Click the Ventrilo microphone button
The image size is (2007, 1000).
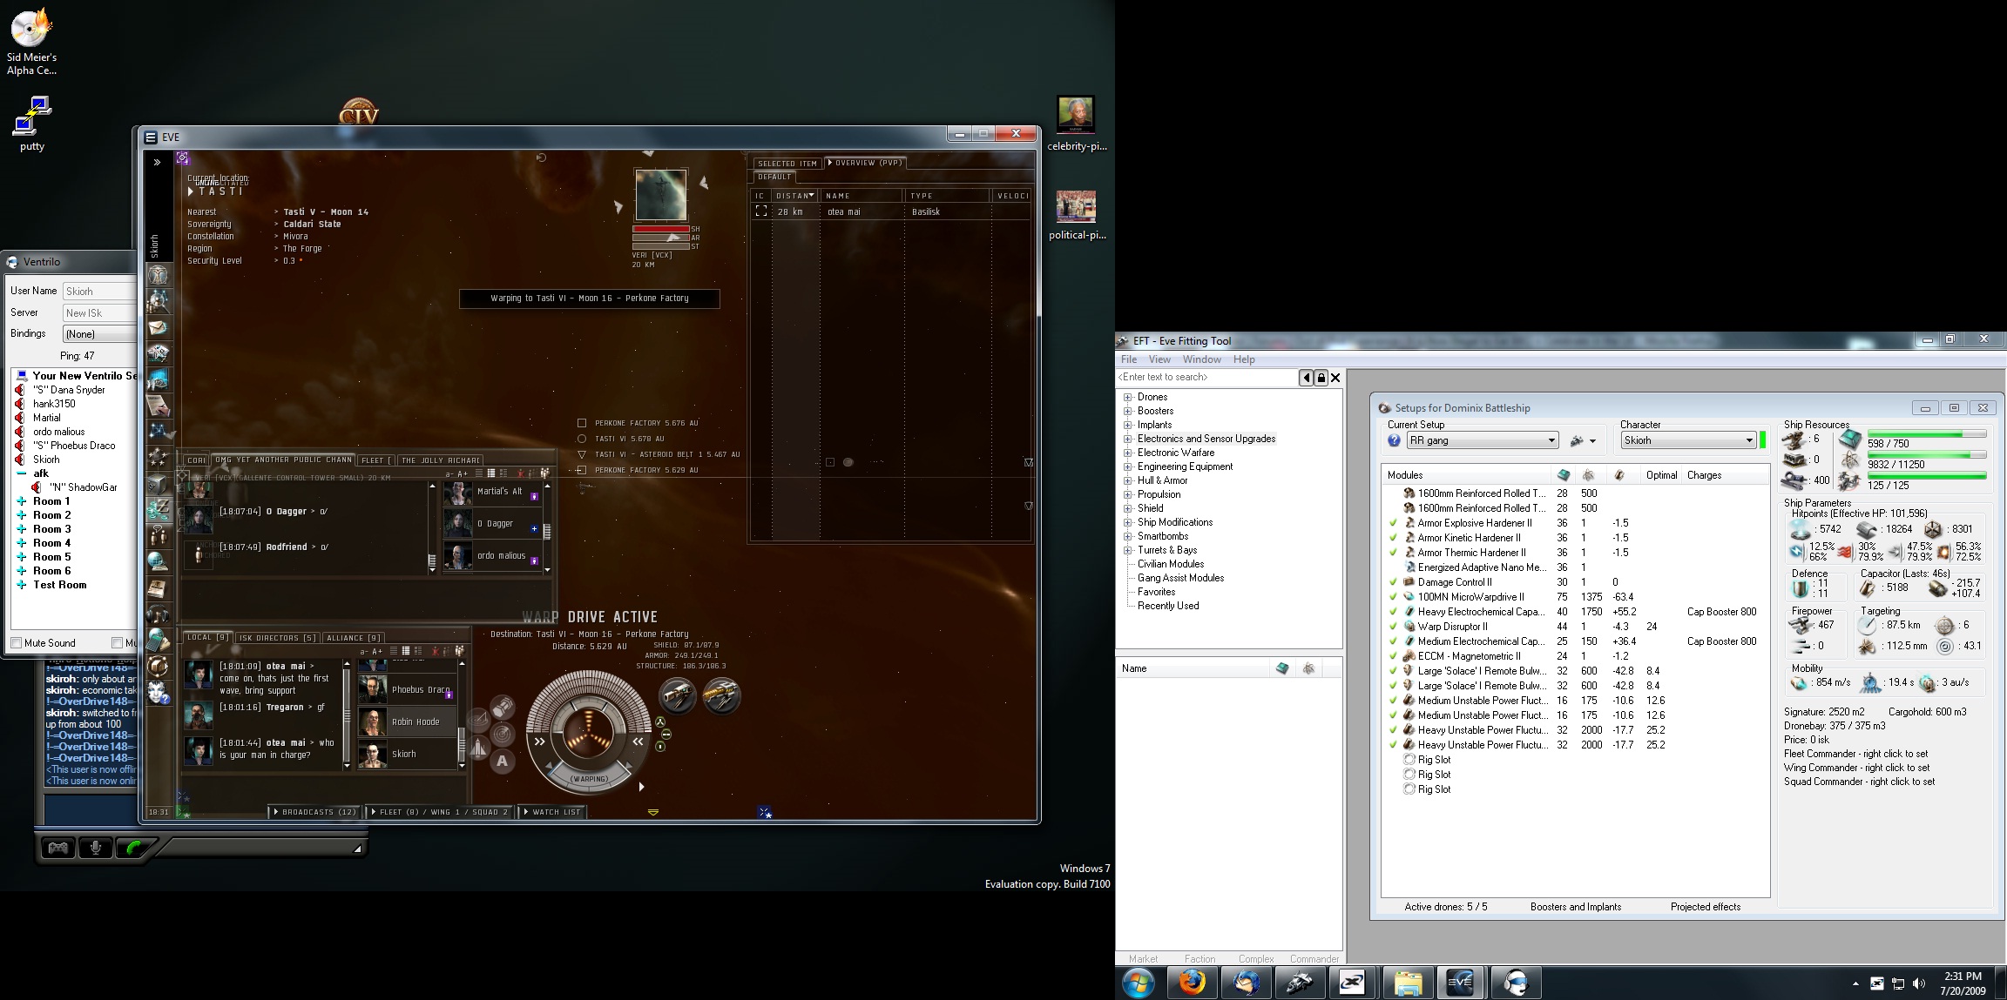(x=96, y=848)
